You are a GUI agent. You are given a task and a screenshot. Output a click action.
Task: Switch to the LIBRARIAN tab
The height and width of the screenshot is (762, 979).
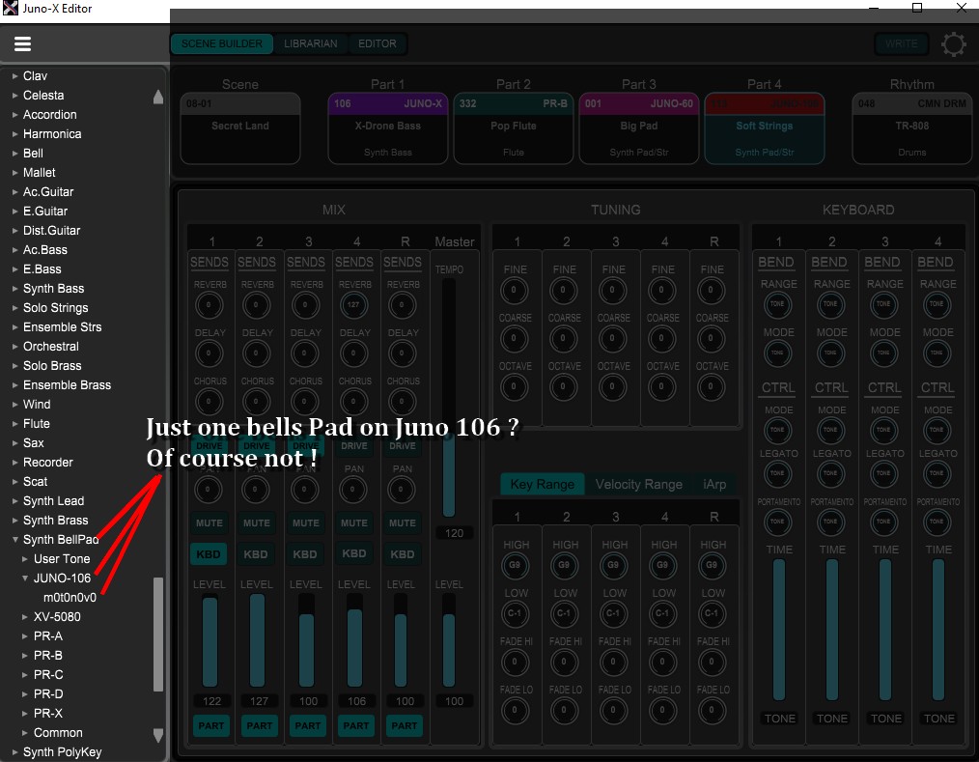click(310, 43)
